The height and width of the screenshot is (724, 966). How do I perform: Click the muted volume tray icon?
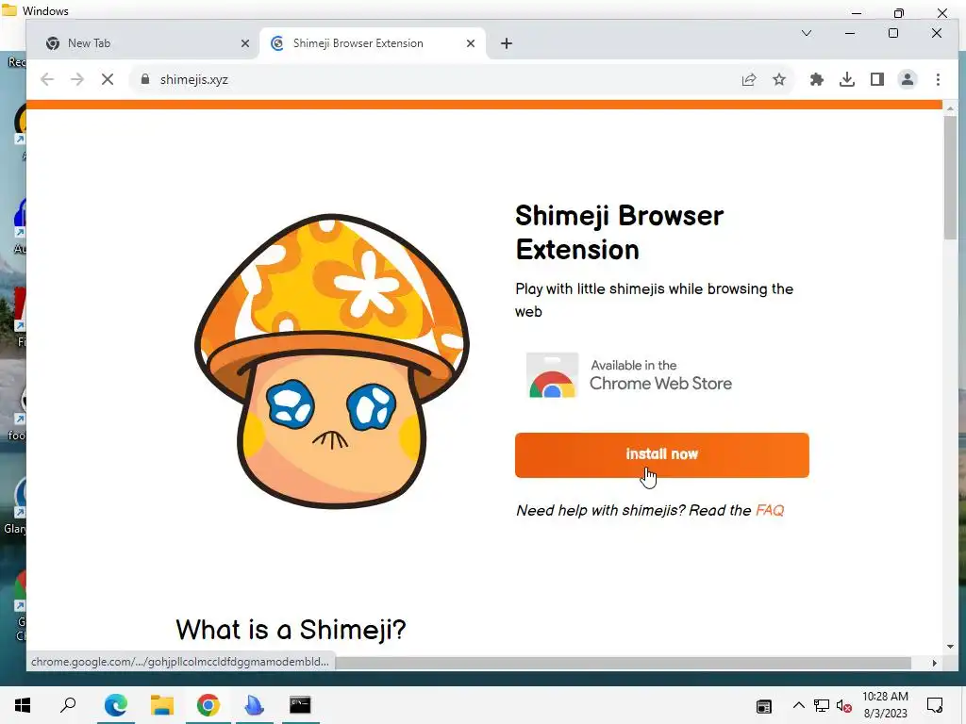pos(843,706)
